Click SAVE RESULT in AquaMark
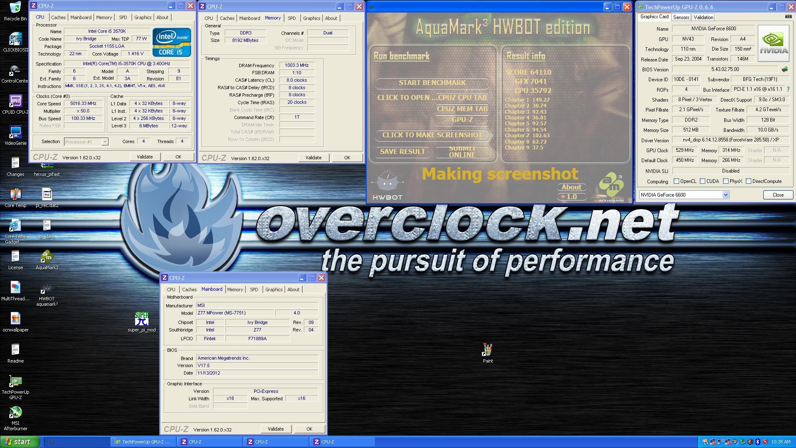This screenshot has width=796, height=448. (403, 152)
